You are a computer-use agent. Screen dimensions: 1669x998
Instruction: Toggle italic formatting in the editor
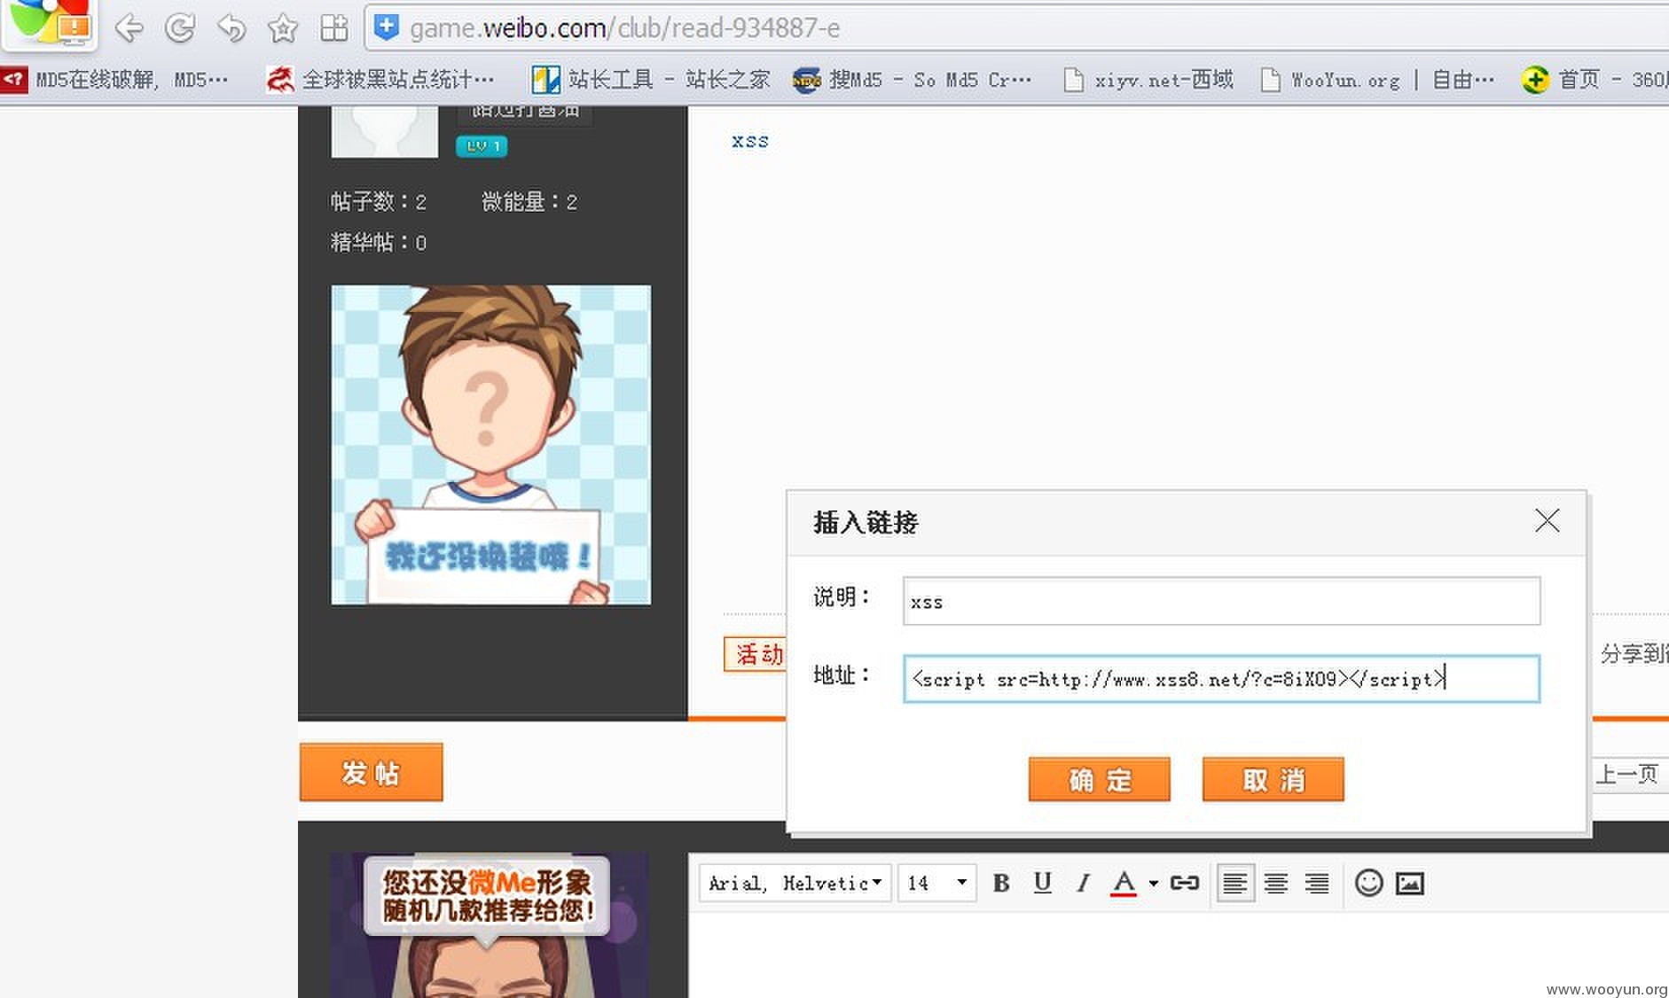tap(1083, 883)
